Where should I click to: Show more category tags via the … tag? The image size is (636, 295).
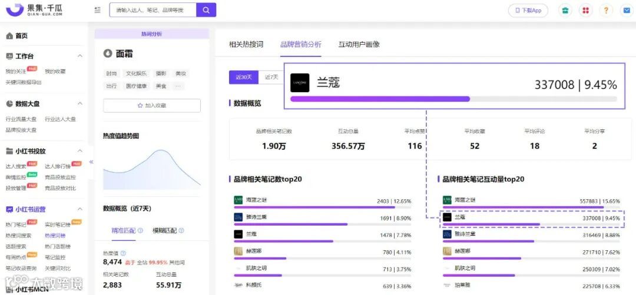[x=178, y=86]
